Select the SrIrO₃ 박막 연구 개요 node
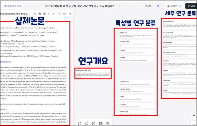Viewport: 197px width, 126px height. click(93, 74)
